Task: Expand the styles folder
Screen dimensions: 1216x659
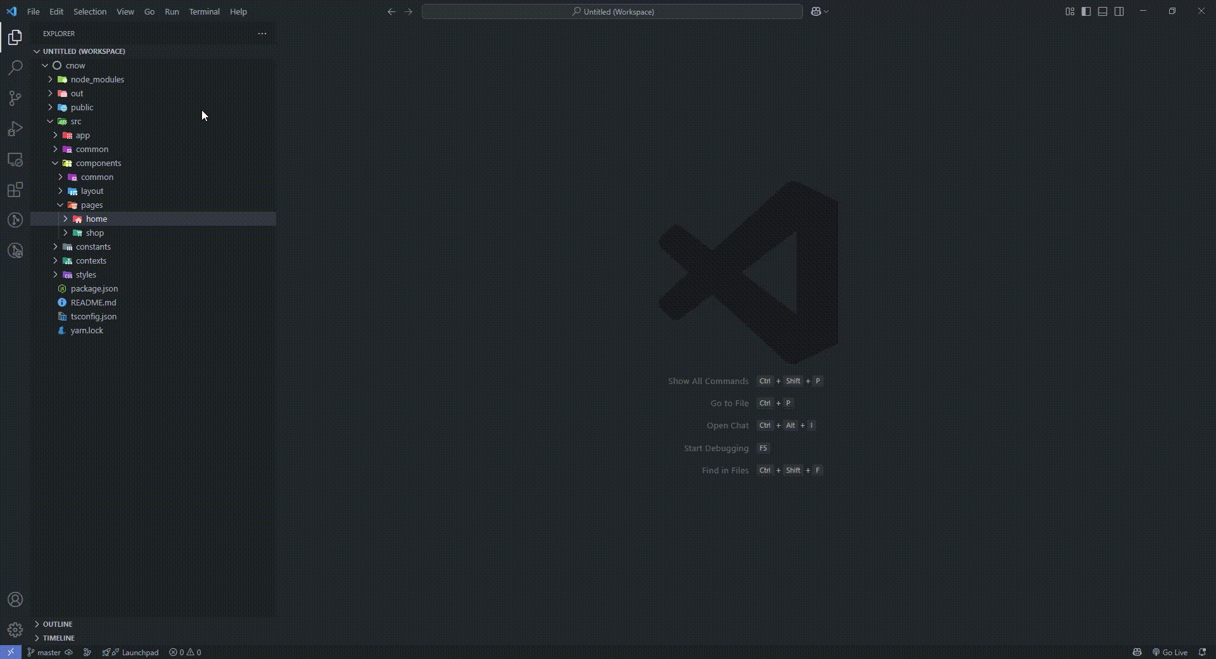Action: click(x=153, y=274)
